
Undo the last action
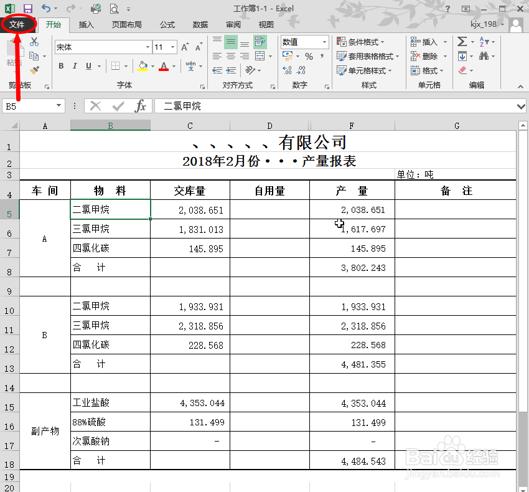(46, 9)
